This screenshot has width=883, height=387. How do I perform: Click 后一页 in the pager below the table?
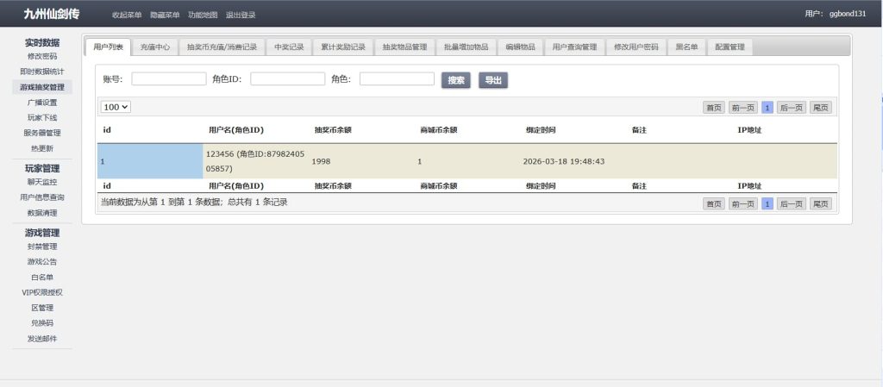pos(792,204)
